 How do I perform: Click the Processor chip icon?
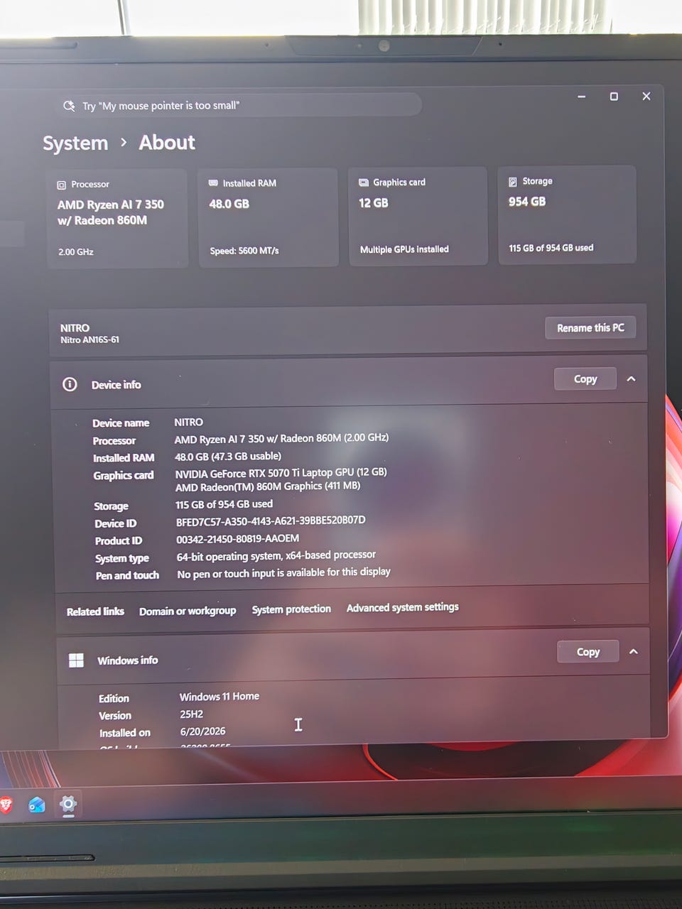click(x=62, y=185)
